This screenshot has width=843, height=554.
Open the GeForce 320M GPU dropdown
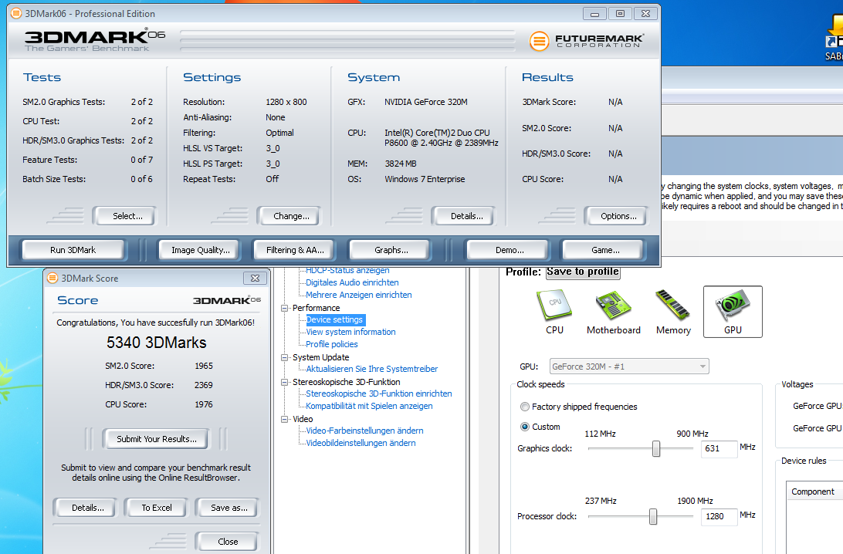[629, 367]
